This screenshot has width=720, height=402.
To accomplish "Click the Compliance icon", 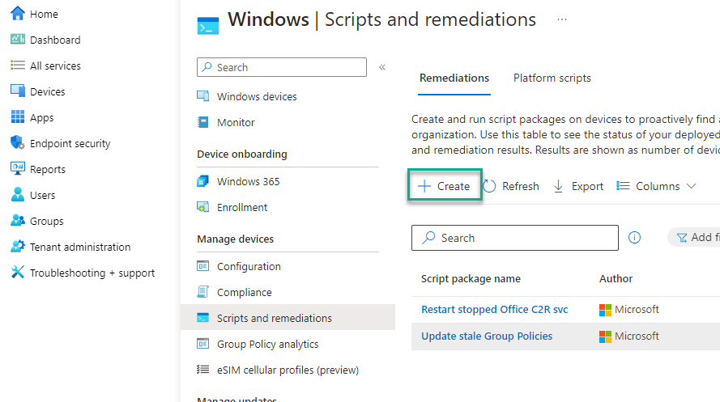I will (x=203, y=291).
